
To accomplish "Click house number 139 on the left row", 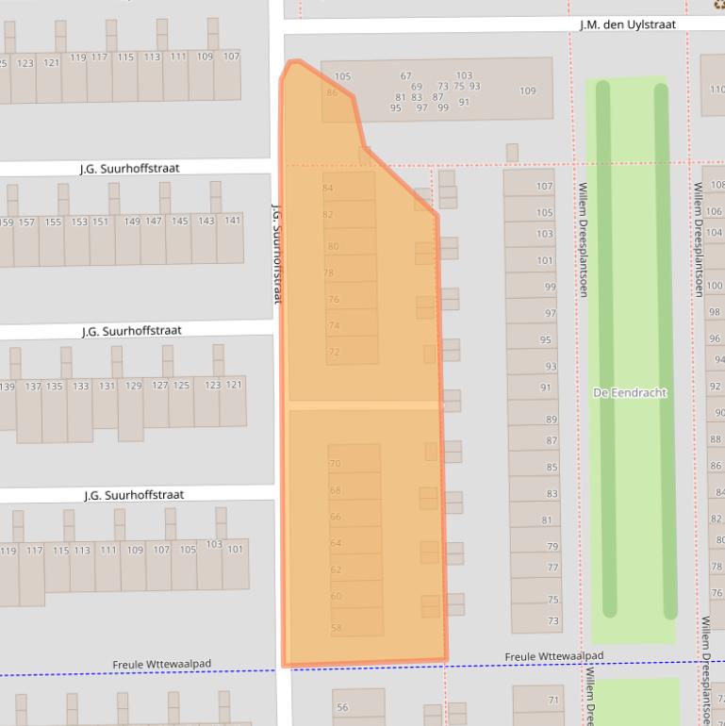I will click(8, 387).
